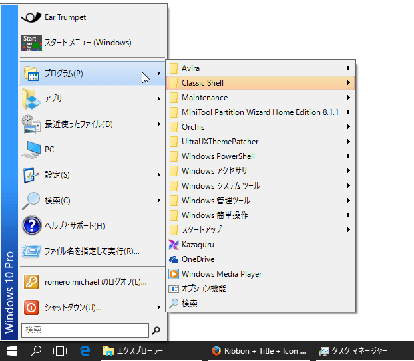Expand the アプリ submenu arrow
Screen dimensions: 414x361
[x=159, y=98]
